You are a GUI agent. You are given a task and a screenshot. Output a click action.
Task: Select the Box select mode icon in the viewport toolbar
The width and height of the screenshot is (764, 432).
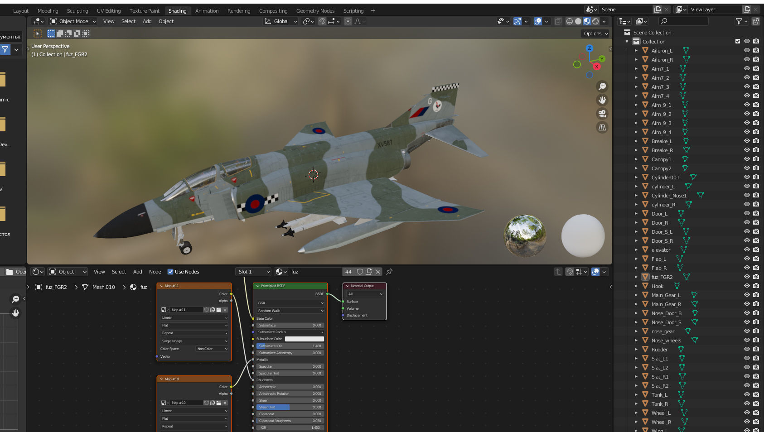51,34
